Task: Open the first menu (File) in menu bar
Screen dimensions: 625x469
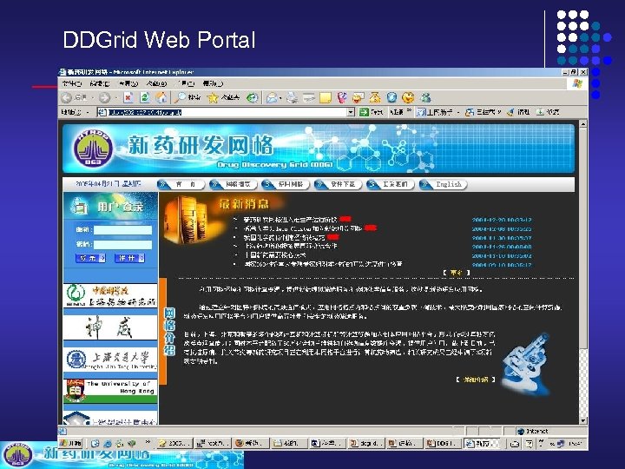Action: click(72, 83)
